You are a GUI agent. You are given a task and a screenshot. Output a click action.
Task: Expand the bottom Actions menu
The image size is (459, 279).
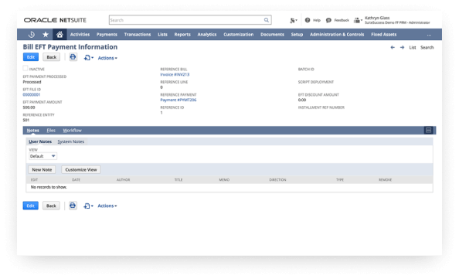107,206
